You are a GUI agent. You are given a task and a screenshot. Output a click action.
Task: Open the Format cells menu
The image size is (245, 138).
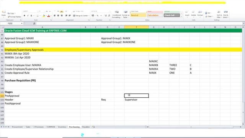pyautogui.click(x=200, y=15)
